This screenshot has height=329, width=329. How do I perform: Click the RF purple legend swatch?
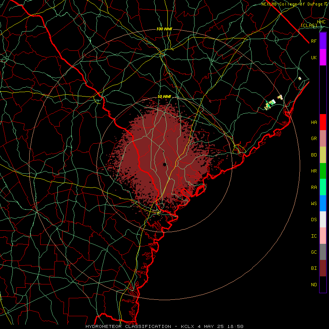[x=323, y=41]
